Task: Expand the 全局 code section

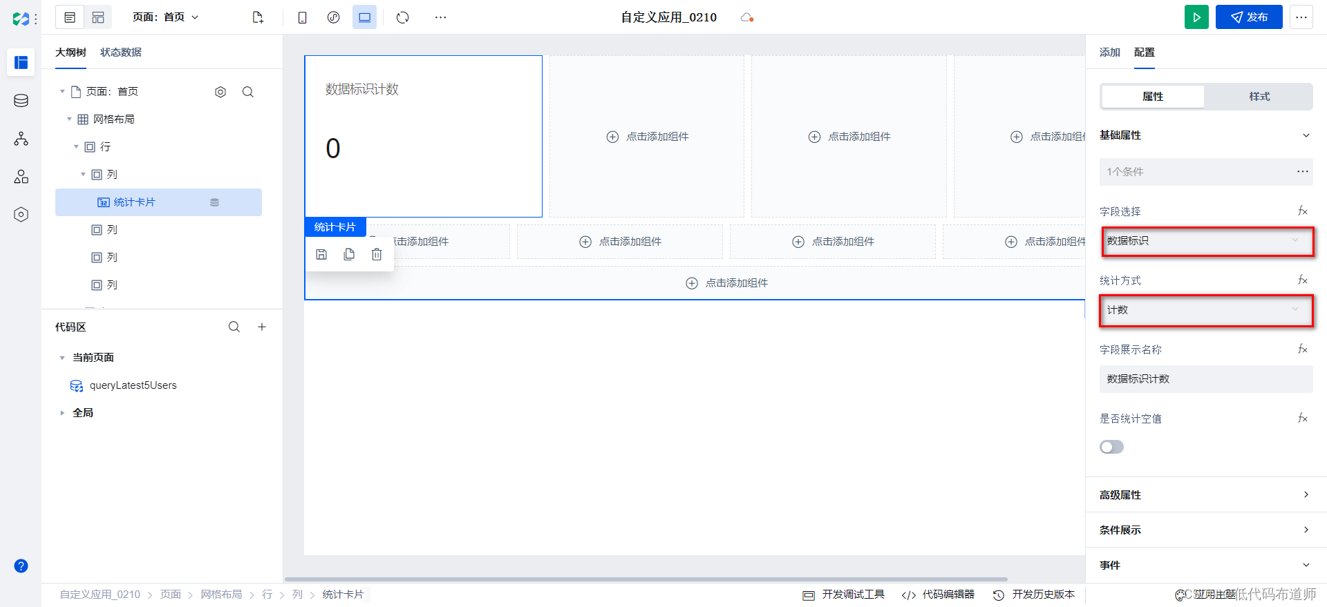Action: (62, 413)
